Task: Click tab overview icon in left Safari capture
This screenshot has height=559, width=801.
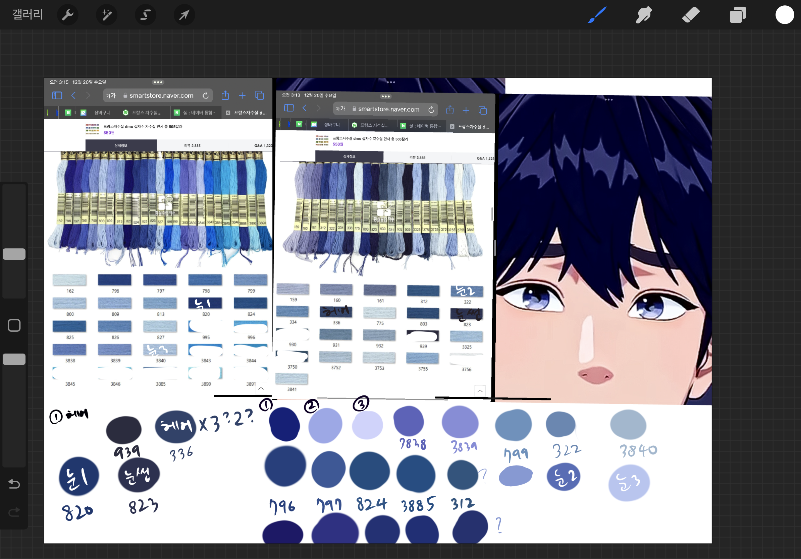Action: (260, 96)
